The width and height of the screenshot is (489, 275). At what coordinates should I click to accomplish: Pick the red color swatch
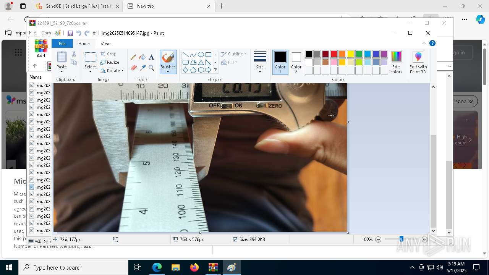pos(334,54)
